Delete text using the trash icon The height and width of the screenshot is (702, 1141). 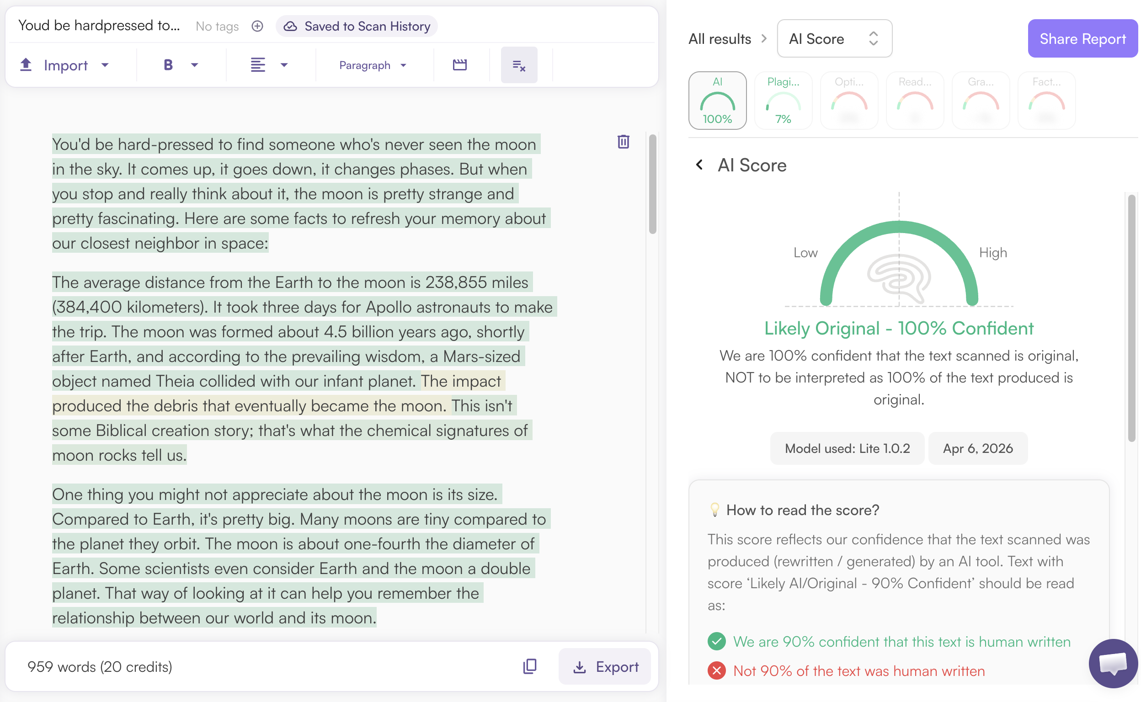[x=623, y=142]
